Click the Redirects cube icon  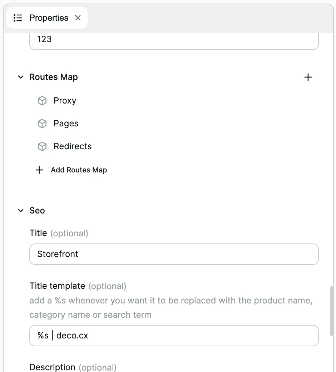42,146
